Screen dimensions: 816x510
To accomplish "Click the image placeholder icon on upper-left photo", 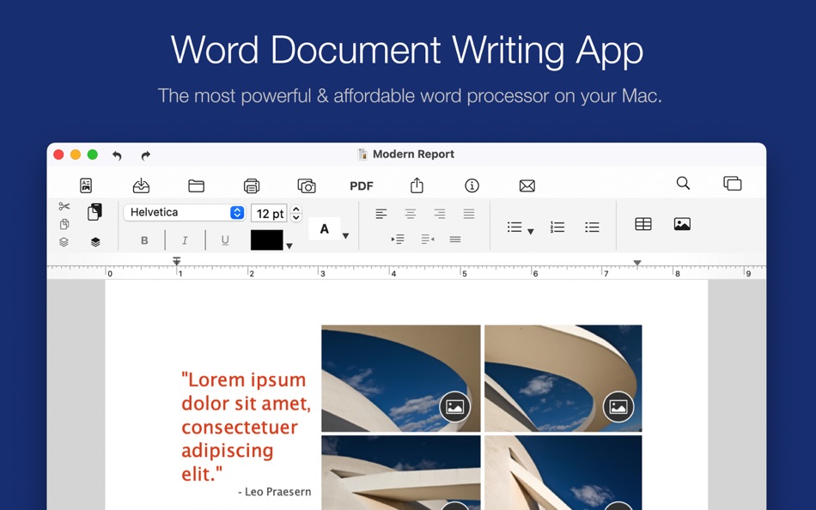I will (x=455, y=407).
